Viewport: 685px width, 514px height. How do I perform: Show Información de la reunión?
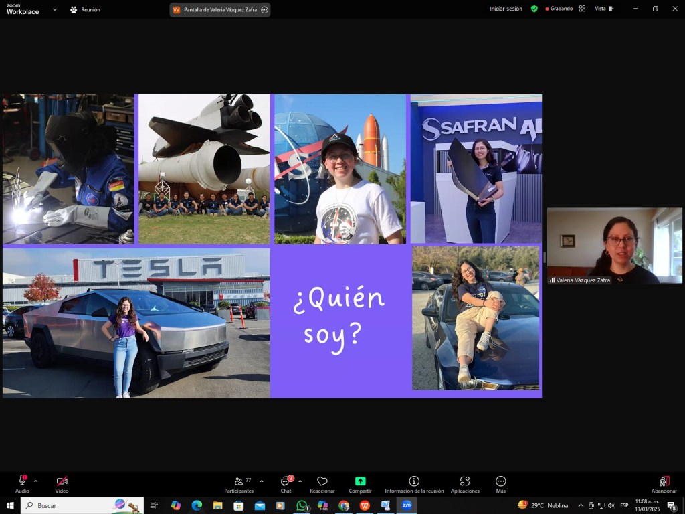coord(414,481)
